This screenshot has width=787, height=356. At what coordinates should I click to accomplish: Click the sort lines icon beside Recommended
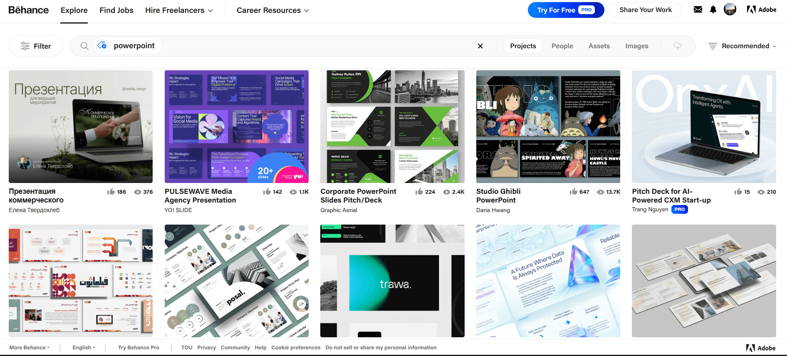[x=713, y=46]
